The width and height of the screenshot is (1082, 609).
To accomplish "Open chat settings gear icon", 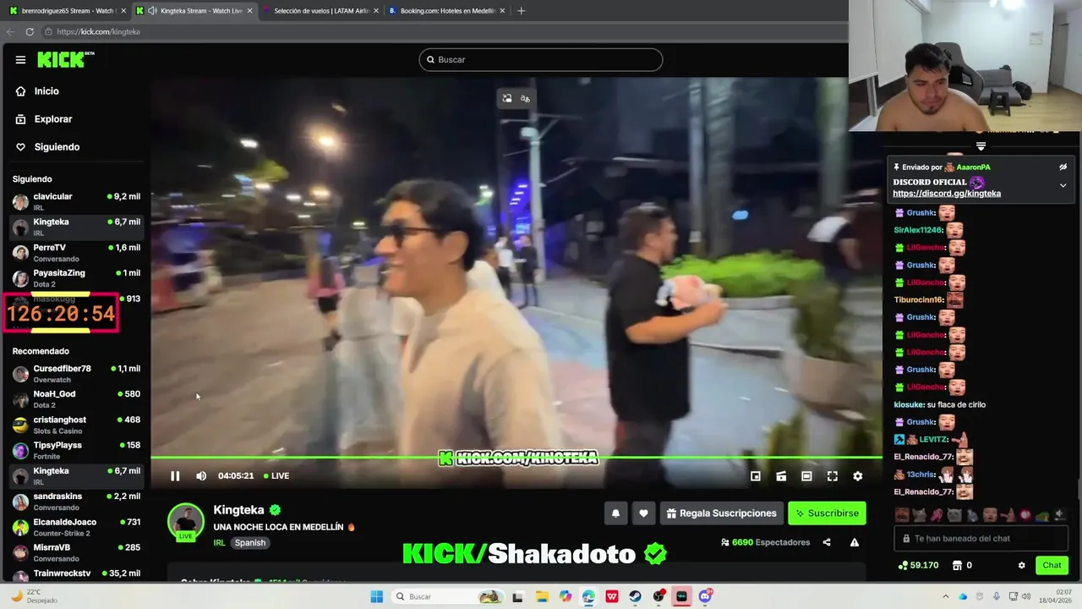I will pyautogui.click(x=1021, y=565).
